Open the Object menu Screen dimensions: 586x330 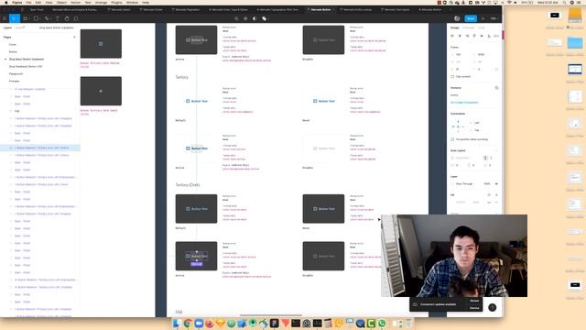(61, 2)
